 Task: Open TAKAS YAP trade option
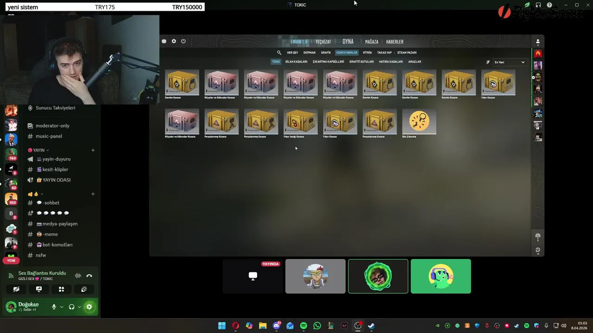[x=385, y=53]
